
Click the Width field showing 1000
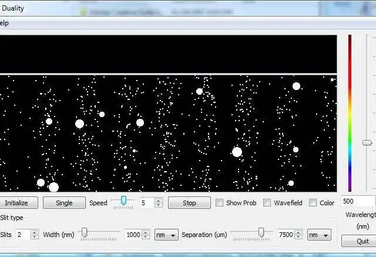pyautogui.click(x=133, y=235)
